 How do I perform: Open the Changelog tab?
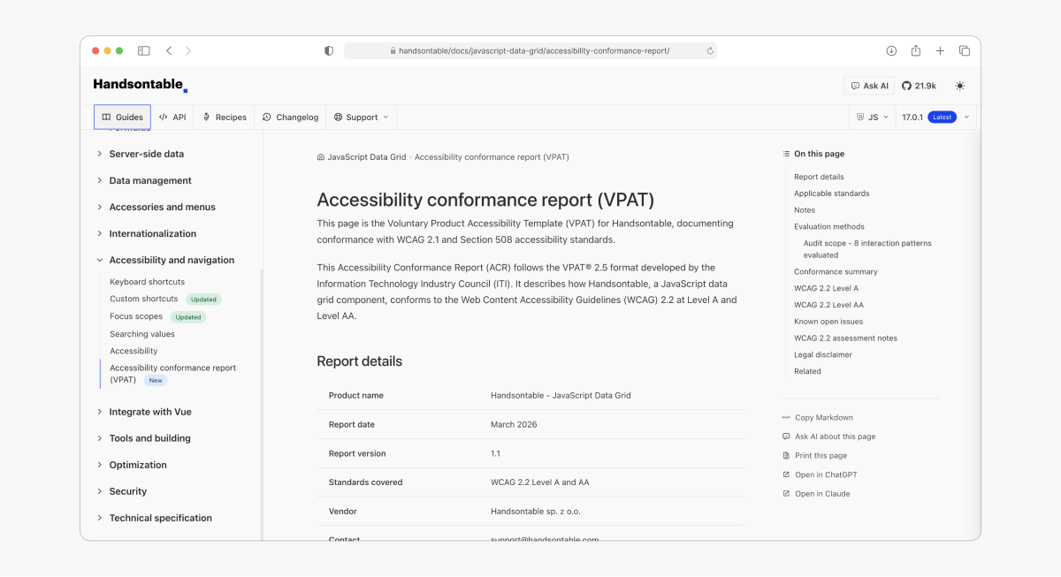[x=290, y=117]
